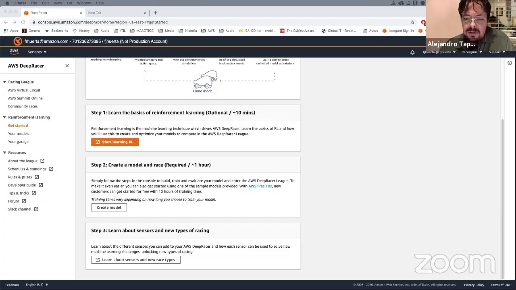This screenshot has width=516, height=290.
Task: Open the Window menu
Action: tap(84, 3)
